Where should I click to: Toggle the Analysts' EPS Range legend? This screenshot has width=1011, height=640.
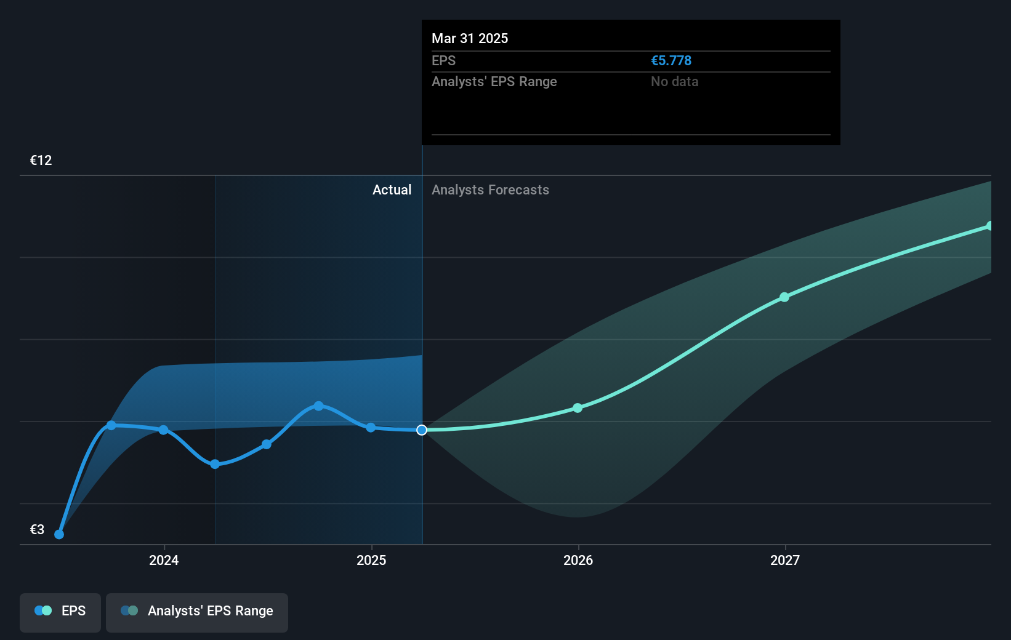(197, 612)
